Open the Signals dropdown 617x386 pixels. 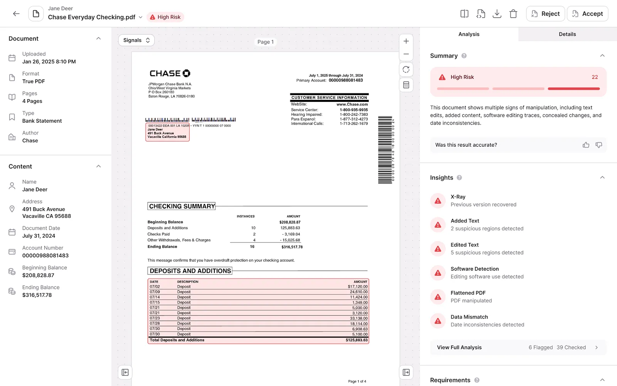(136, 40)
